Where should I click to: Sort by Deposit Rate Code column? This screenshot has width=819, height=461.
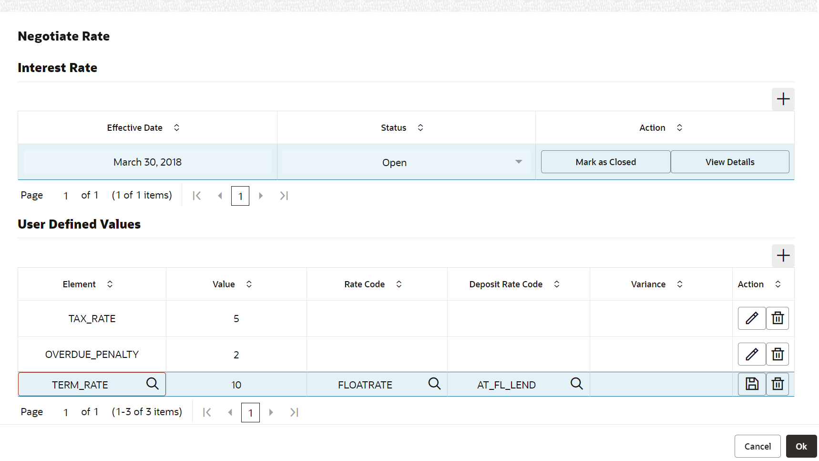556,284
